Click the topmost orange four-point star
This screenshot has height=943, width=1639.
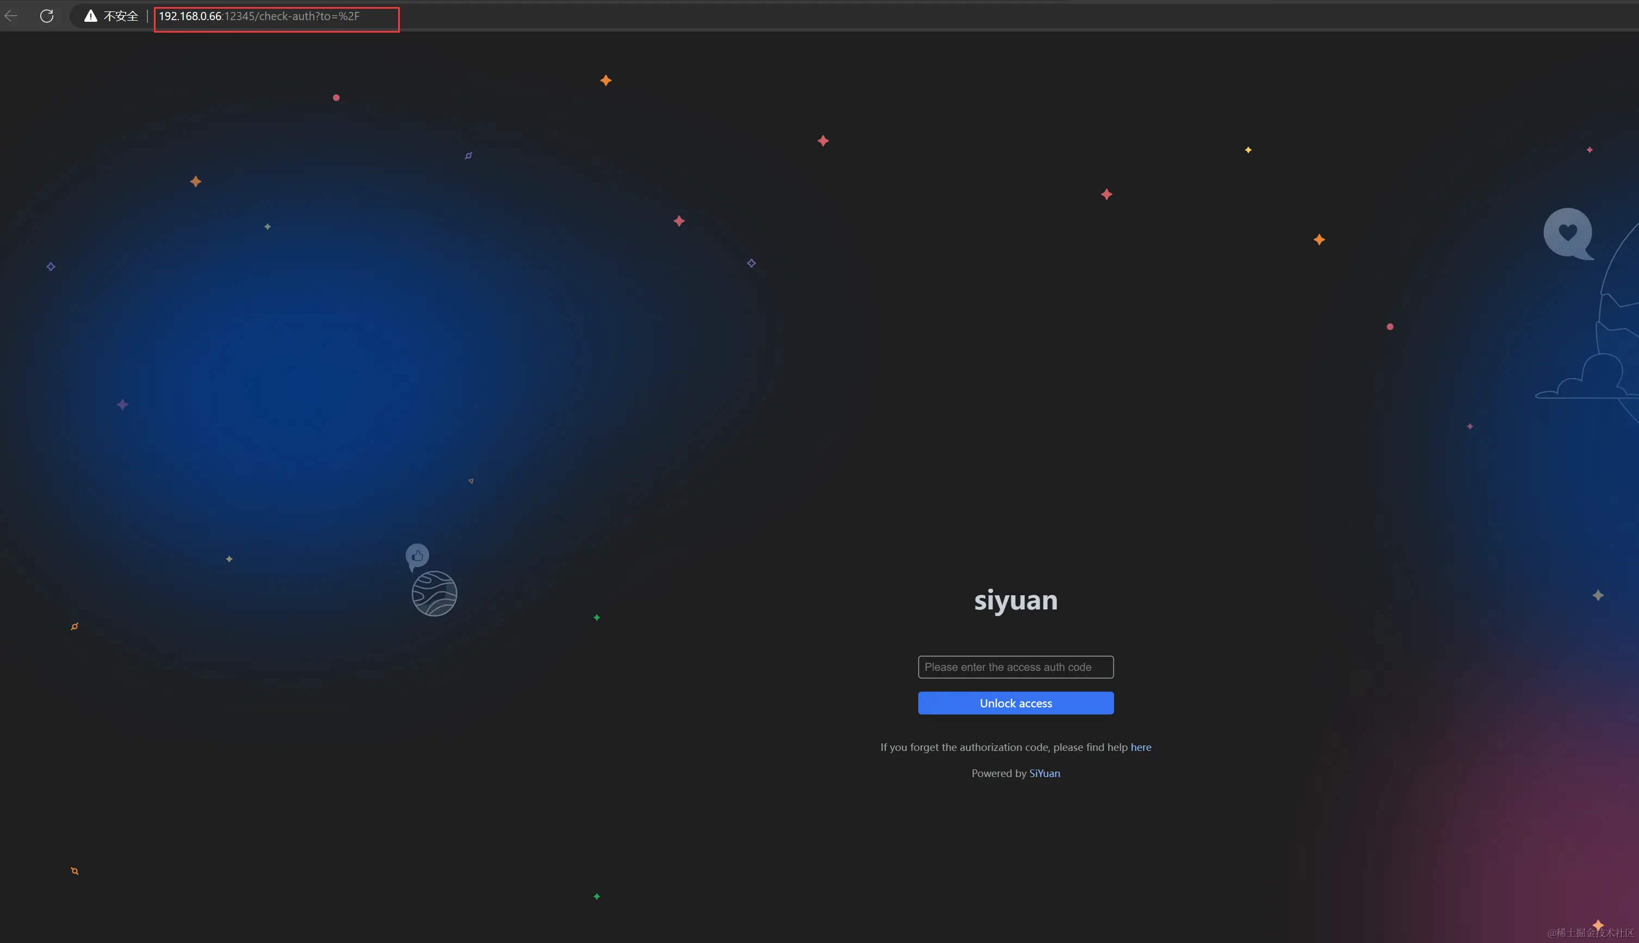606,81
